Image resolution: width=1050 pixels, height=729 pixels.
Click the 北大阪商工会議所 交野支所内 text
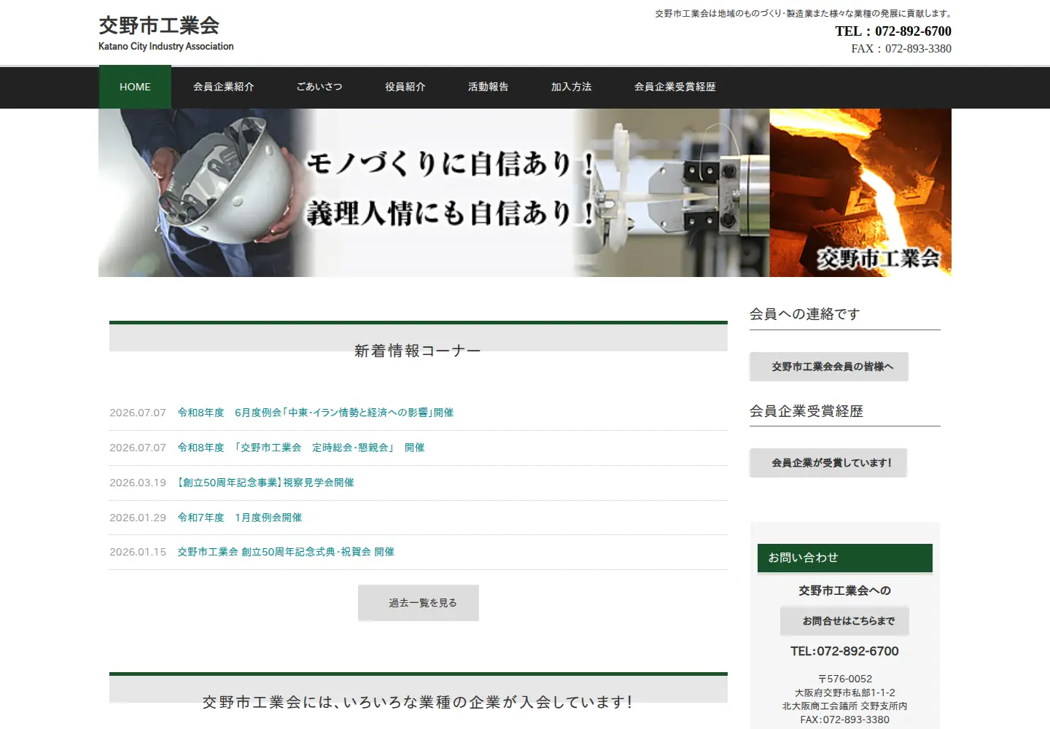click(x=845, y=706)
